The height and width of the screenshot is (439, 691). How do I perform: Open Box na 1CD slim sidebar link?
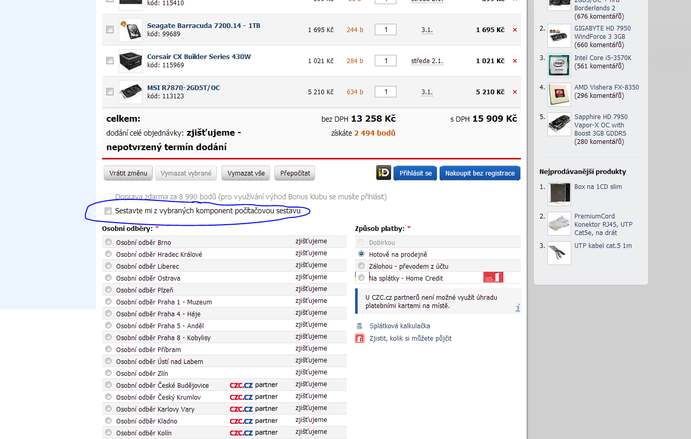pos(598,187)
